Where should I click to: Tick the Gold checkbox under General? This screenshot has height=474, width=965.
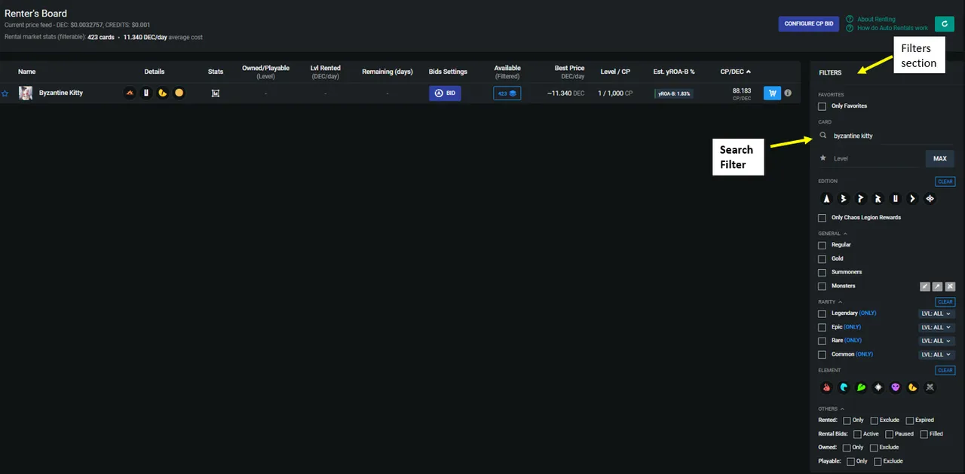coord(823,258)
